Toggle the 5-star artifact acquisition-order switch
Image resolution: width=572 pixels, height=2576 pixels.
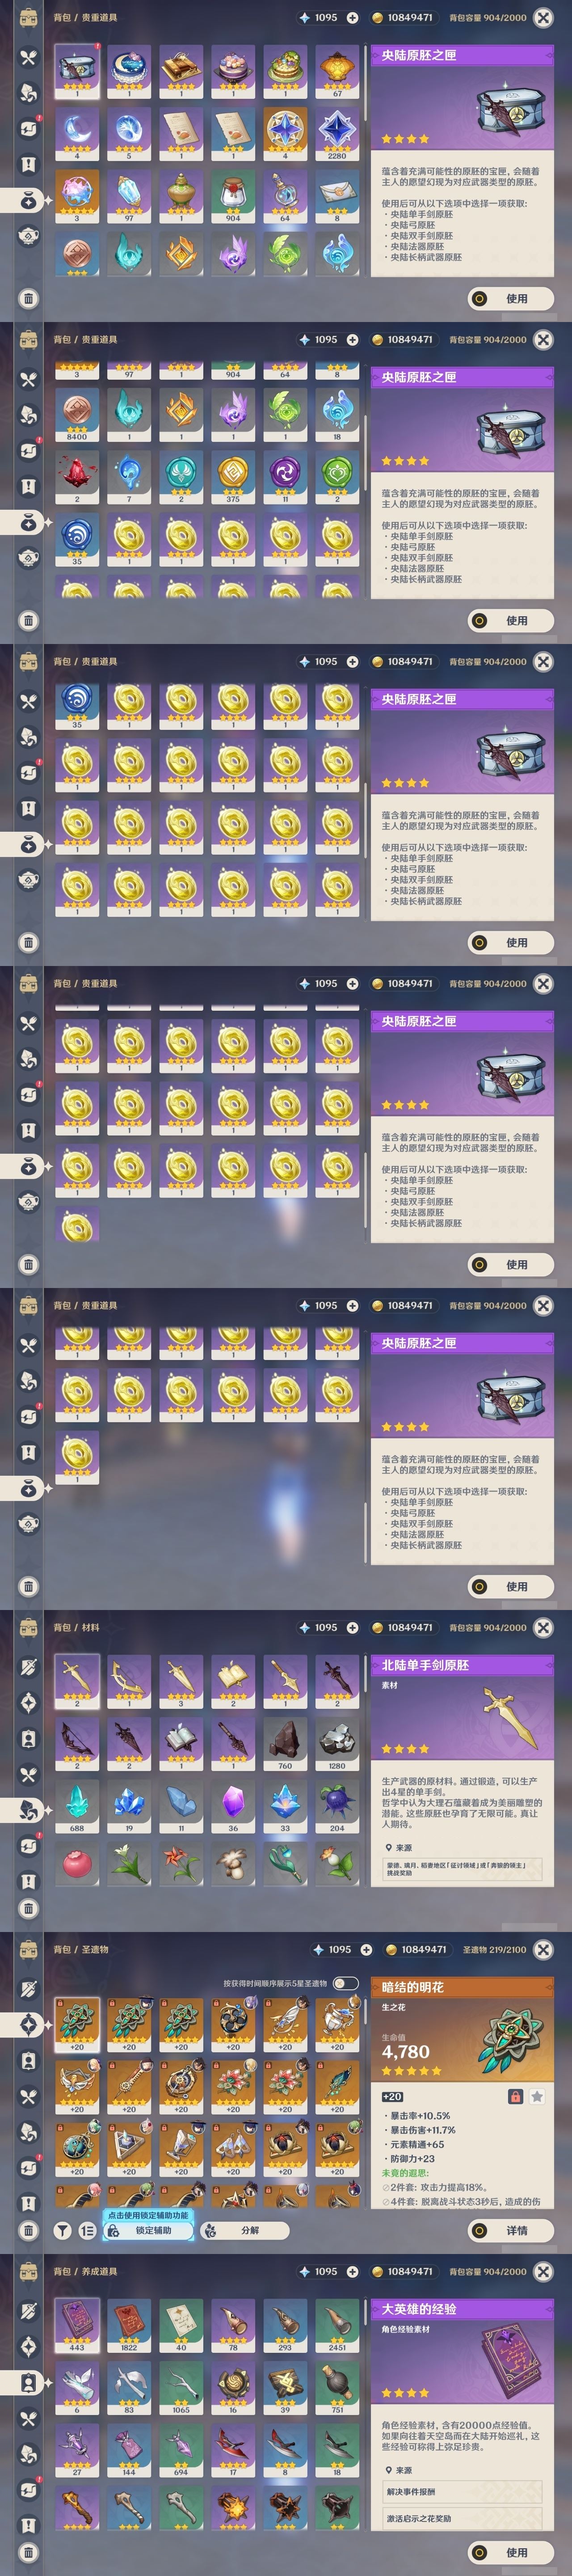[x=345, y=1983]
